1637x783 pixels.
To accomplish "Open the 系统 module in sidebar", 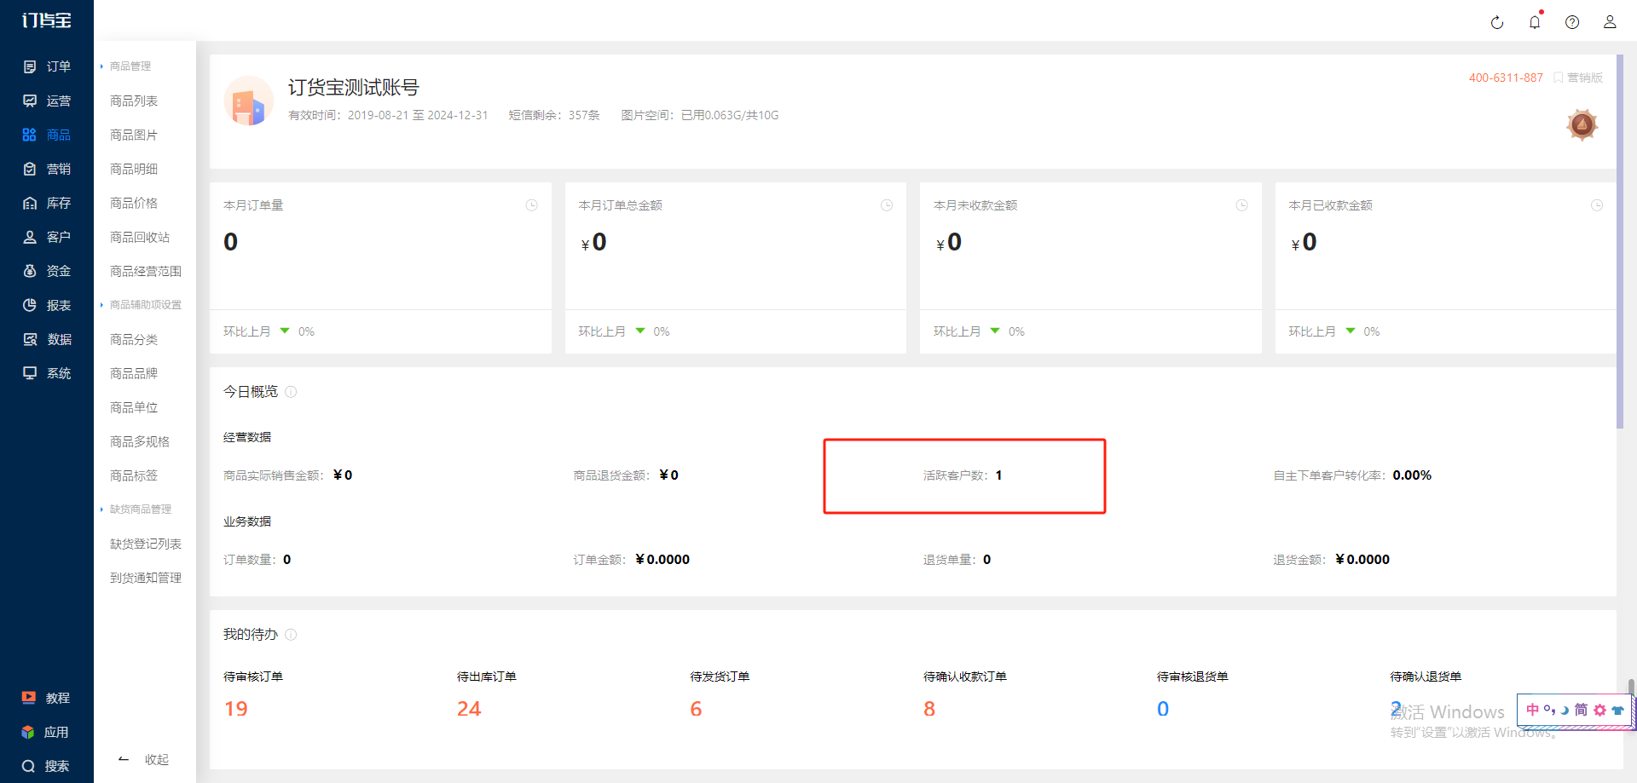I will click(47, 373).
